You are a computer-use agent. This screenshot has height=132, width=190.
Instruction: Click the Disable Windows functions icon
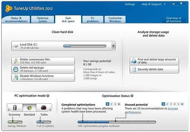(x=16, y=77)
